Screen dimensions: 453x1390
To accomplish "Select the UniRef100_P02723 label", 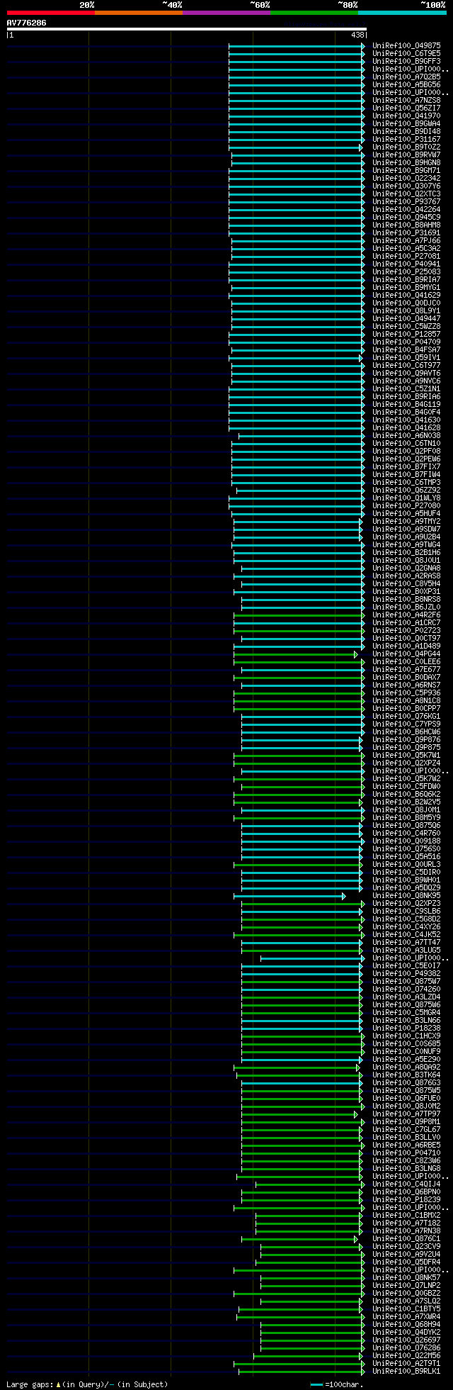I will tap(407, 631).
